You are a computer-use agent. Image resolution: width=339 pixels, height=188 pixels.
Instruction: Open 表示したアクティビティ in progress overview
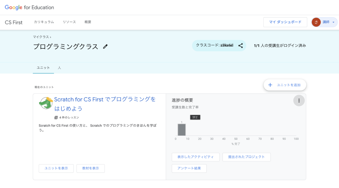pyautogui.click(x=195, y=157)
